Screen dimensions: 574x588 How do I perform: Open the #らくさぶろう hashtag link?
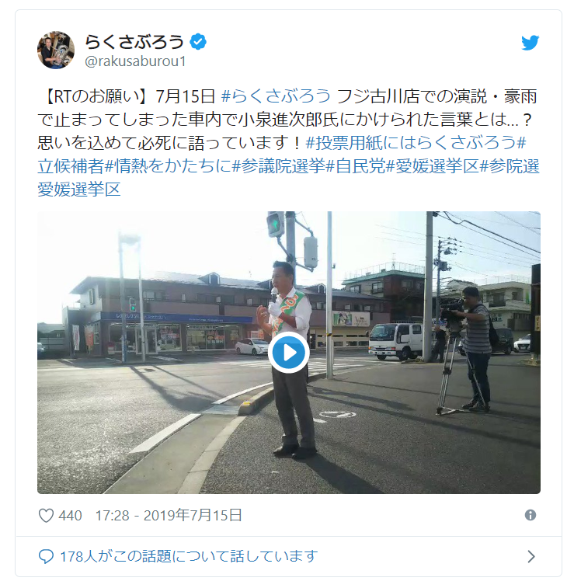pos(276,96)
